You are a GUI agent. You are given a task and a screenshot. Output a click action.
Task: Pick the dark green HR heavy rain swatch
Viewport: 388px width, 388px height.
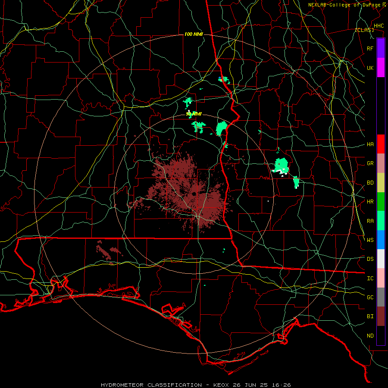(381, 202)
